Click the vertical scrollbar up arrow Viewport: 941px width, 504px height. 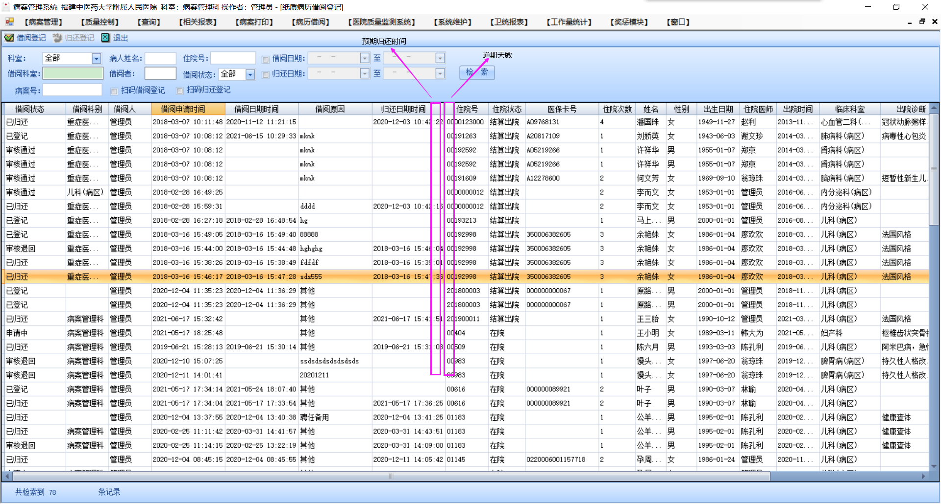[x=934, y=108]
